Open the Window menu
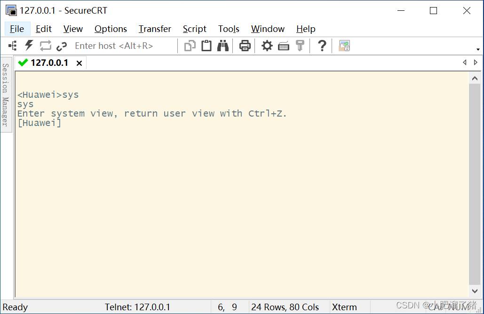The image size is (484, 314). click(x=268, y=29)
